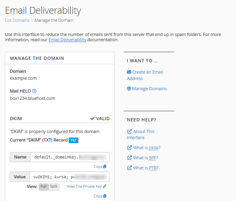The height and width of the screenshot is (201, 236).
Task: Open the What is SPF? help link
Action: pyautogui.click(x=145, y=158)
